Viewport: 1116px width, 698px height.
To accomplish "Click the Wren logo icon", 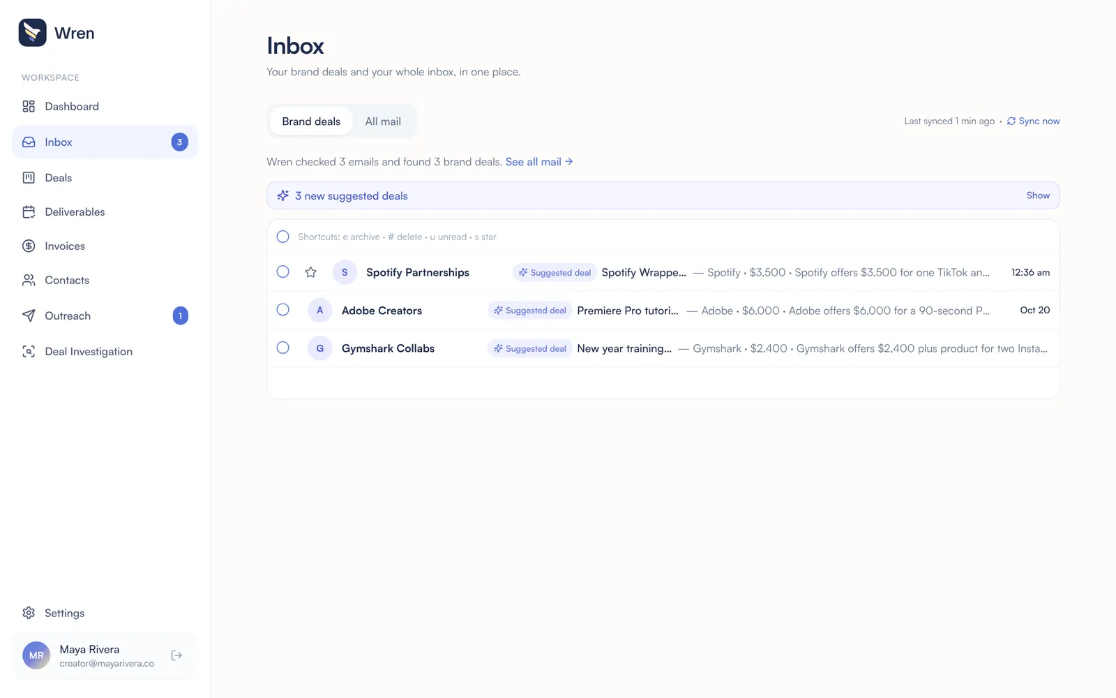I will (x=32, y=33).
